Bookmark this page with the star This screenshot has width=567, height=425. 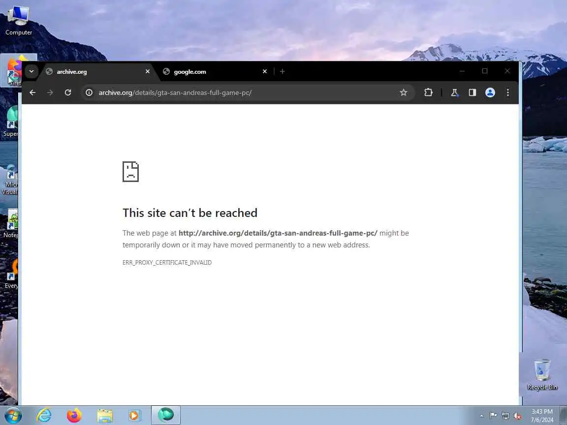404,92
